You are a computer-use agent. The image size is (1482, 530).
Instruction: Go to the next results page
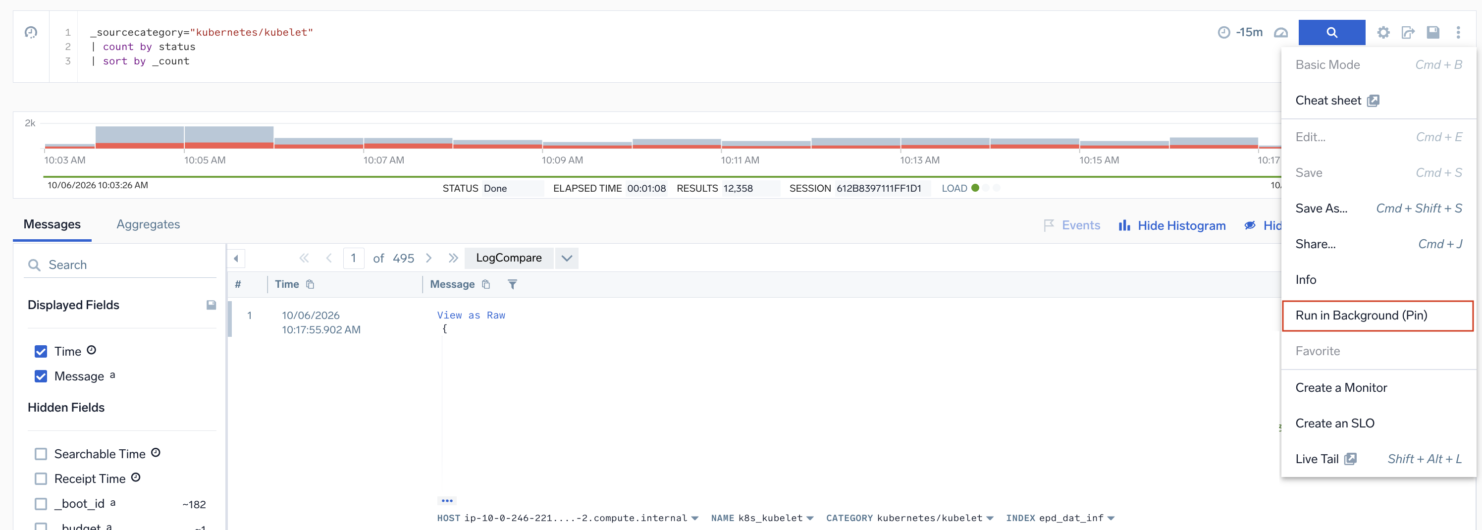coord(428,259)
